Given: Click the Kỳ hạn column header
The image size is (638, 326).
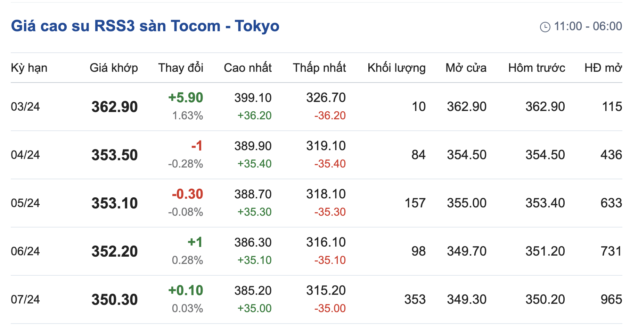Looking at the screenshot, I should tap(29, 68).
